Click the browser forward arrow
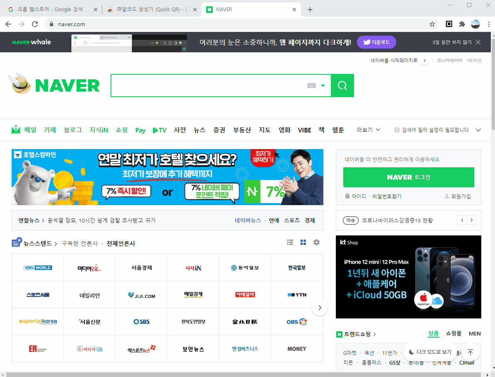The image size is (495, 377). 22,24
